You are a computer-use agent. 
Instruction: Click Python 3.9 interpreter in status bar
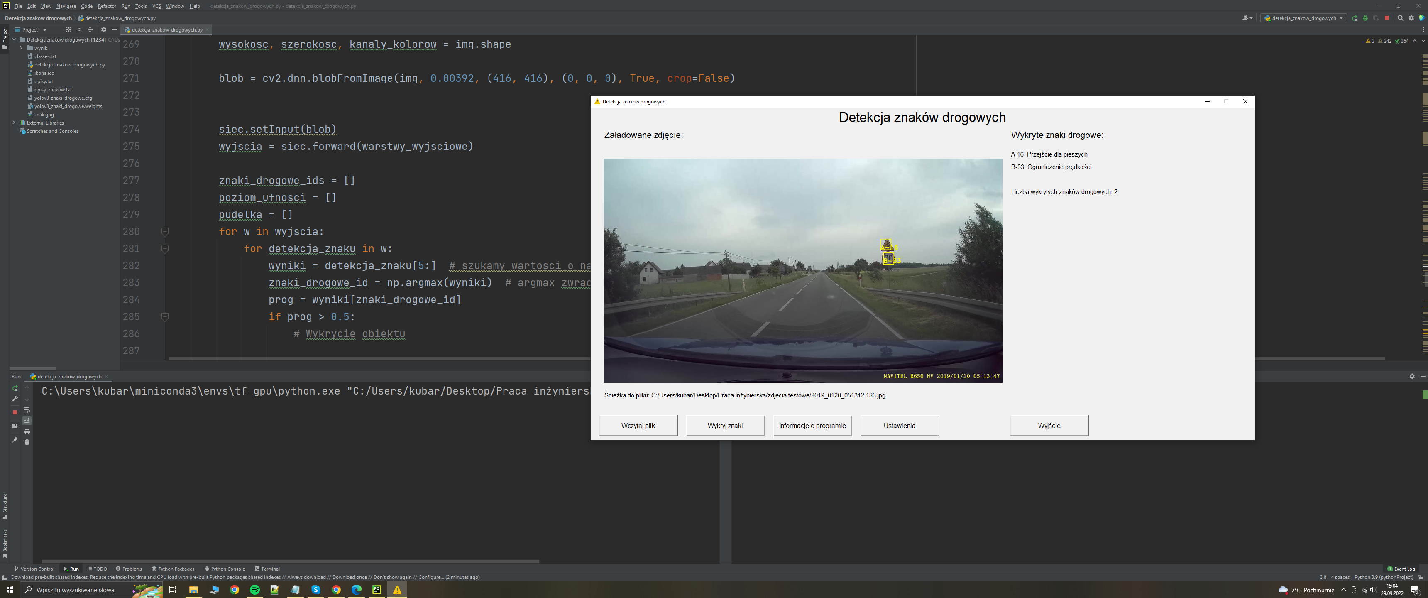pyautogui.click(x=1383, y=577)
